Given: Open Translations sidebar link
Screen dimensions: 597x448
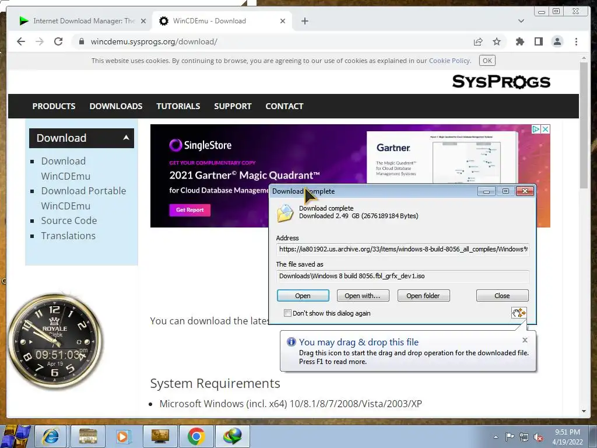Looking at the screenshot, I should click(68, 236).
